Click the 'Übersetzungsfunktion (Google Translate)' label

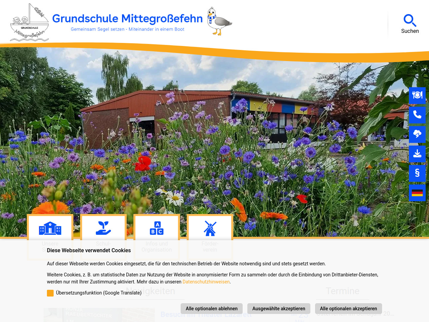point(99,293)
